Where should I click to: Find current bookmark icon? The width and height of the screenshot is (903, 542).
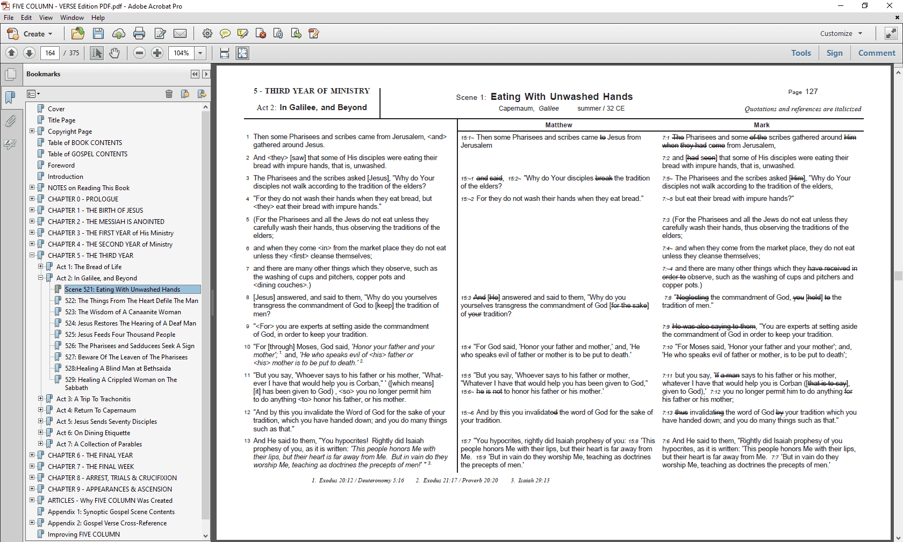(x=202, y=94)
